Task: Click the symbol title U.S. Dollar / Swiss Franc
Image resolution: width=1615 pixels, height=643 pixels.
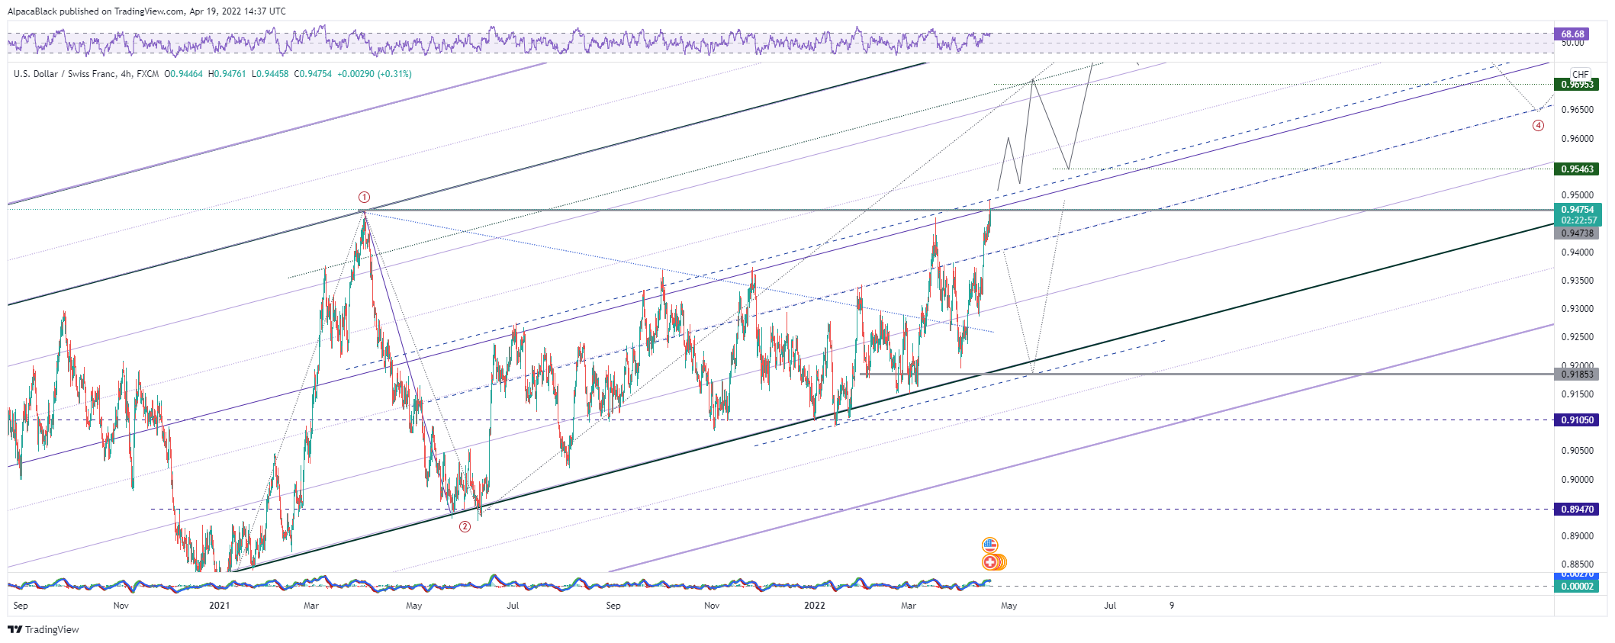Action: point(65,74)
